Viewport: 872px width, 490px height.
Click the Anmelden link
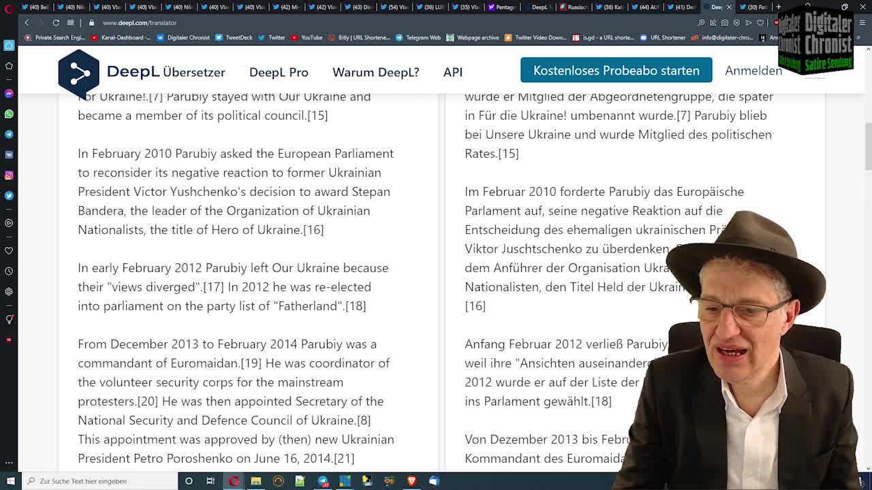[753, 71]
